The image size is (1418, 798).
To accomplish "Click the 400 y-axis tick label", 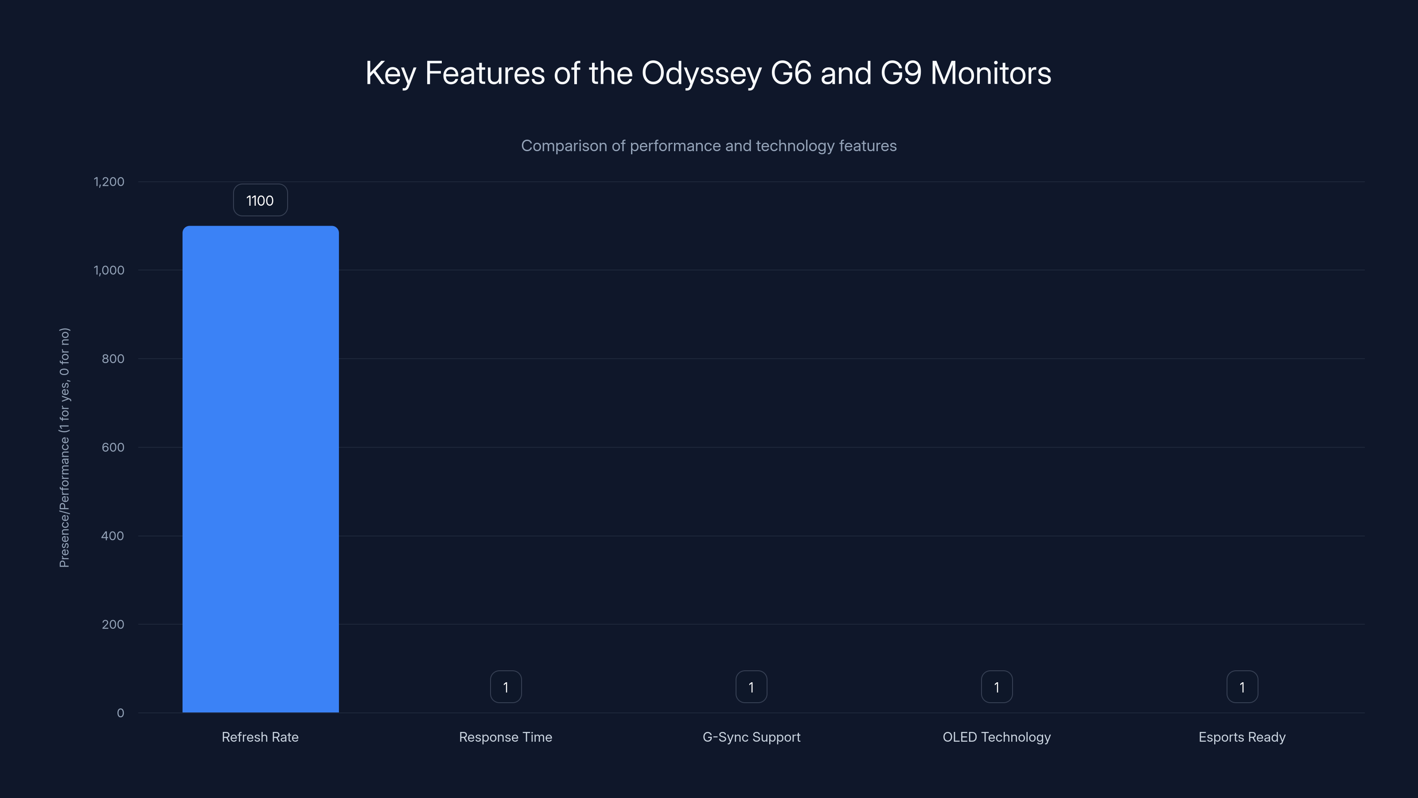I will [113, 536].
